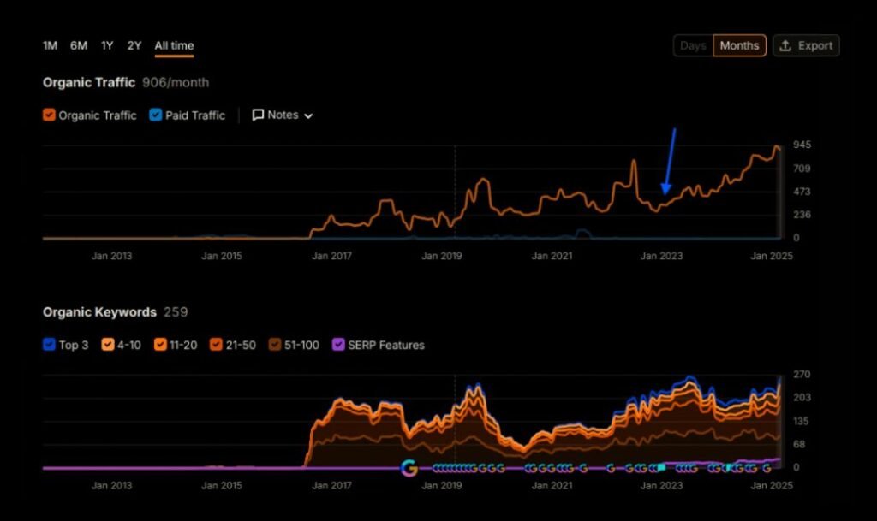Toggle the 4-10 positions checkbox
Viewport: 877px width, 521px height.
pyautogui.click(x=108, y=346)
